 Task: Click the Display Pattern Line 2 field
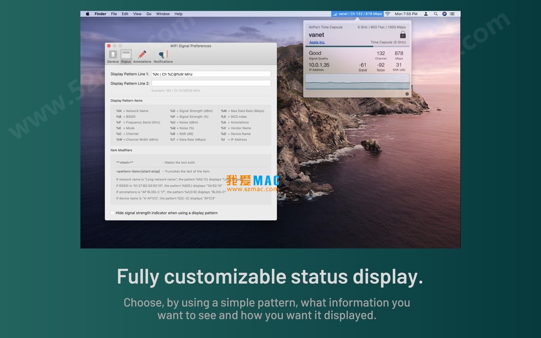tap(211, 83)
